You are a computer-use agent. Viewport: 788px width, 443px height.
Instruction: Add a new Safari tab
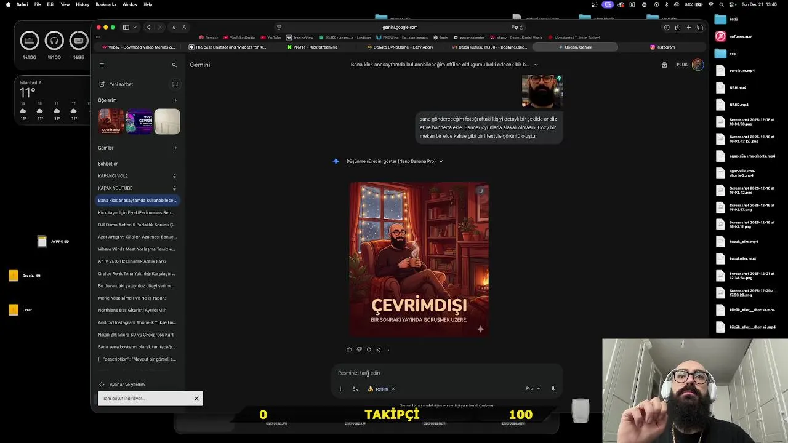(x=689, y=27)
